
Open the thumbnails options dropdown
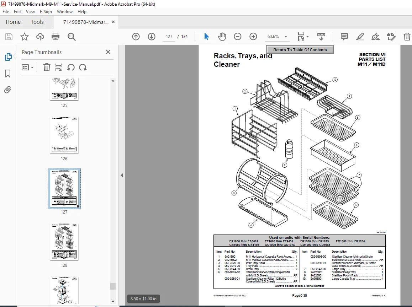[x=27, y=68]
